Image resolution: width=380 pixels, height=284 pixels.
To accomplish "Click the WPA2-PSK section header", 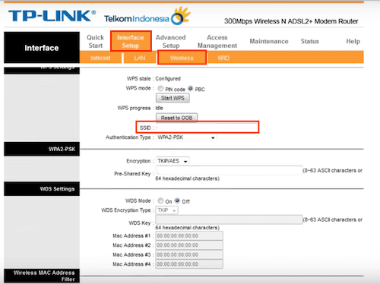I will (42, 149).
